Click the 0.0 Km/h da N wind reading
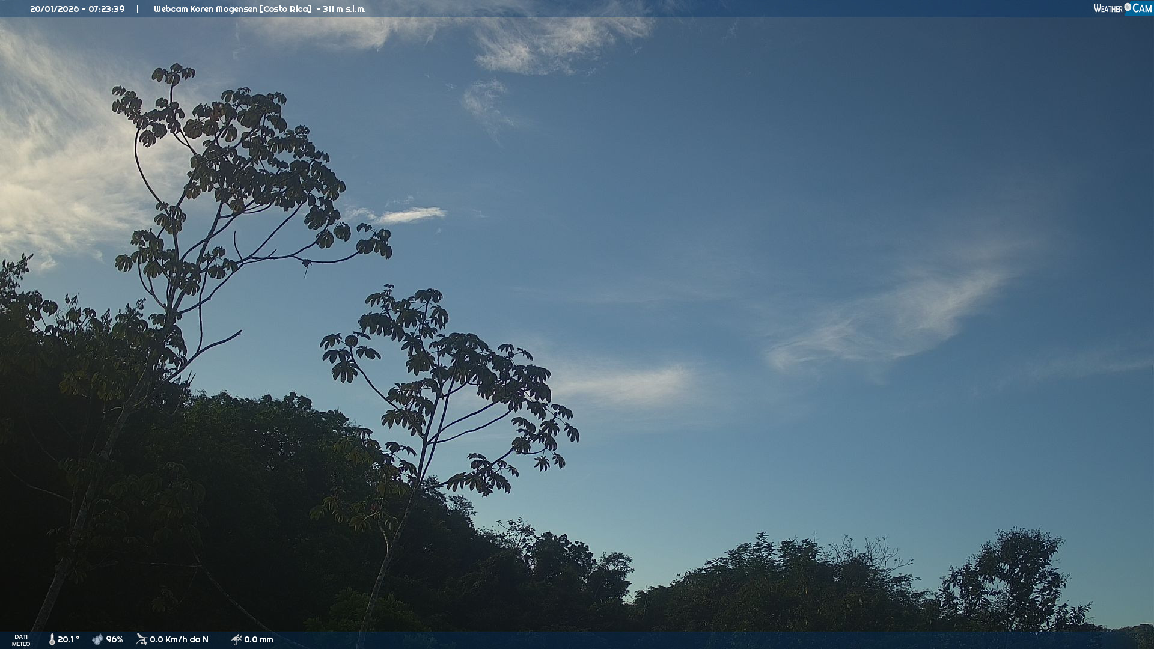This screenshot has height=649, width=1154. coord(179,639)
